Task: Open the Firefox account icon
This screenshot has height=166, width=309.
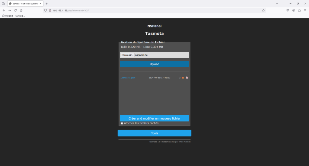Action: [294, 10]
